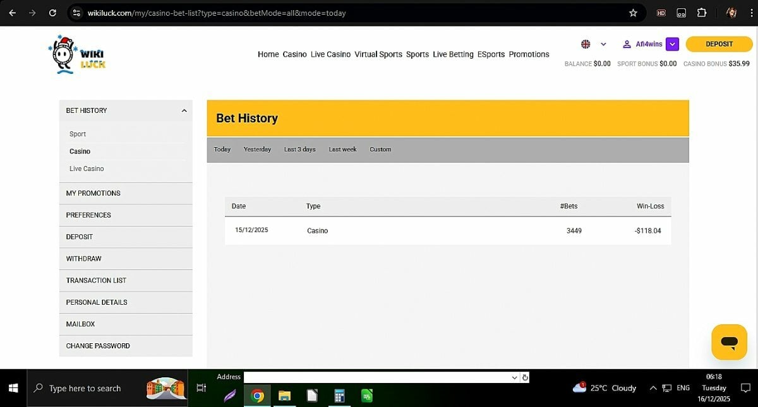
Task: Click the HD extension icon
Action: click(661, 13)
